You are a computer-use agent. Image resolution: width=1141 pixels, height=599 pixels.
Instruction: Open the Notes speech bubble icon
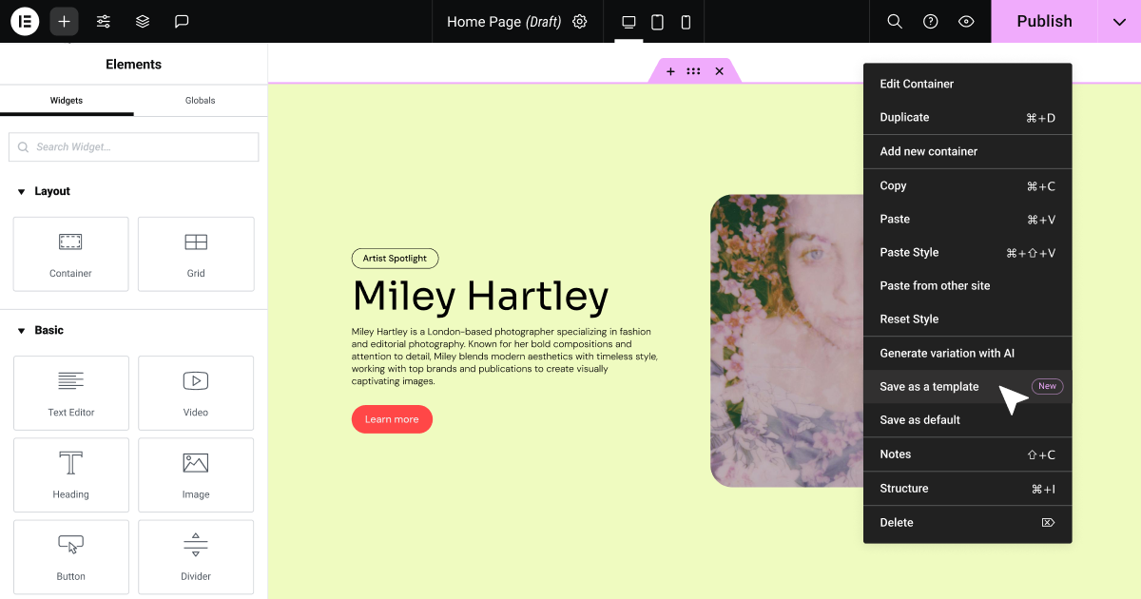click(182, 21)
